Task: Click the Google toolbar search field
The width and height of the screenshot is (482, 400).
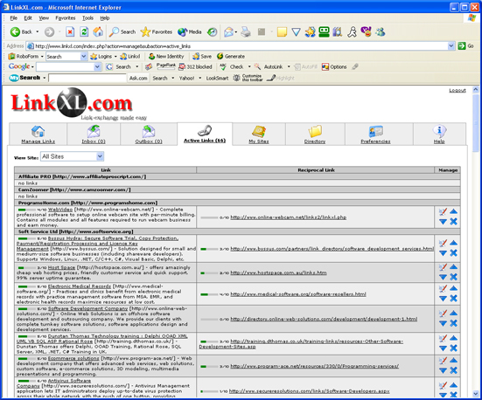Action: tap(65, 66)
